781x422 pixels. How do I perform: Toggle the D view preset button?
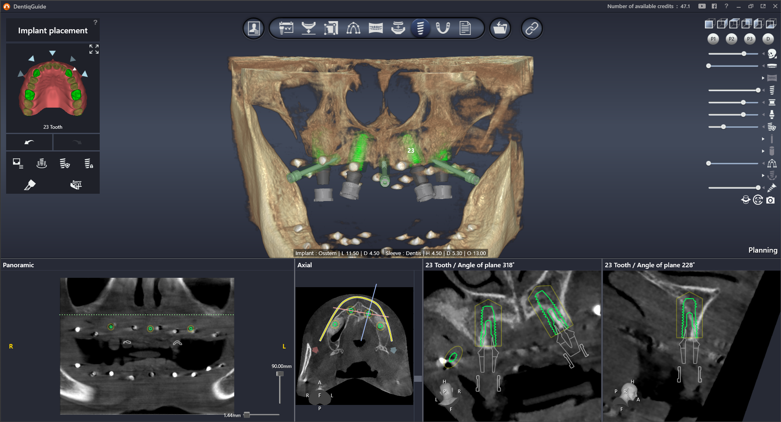click(x=768, y=39)
